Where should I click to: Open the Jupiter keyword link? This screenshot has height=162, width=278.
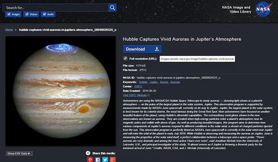pos(154,82)
